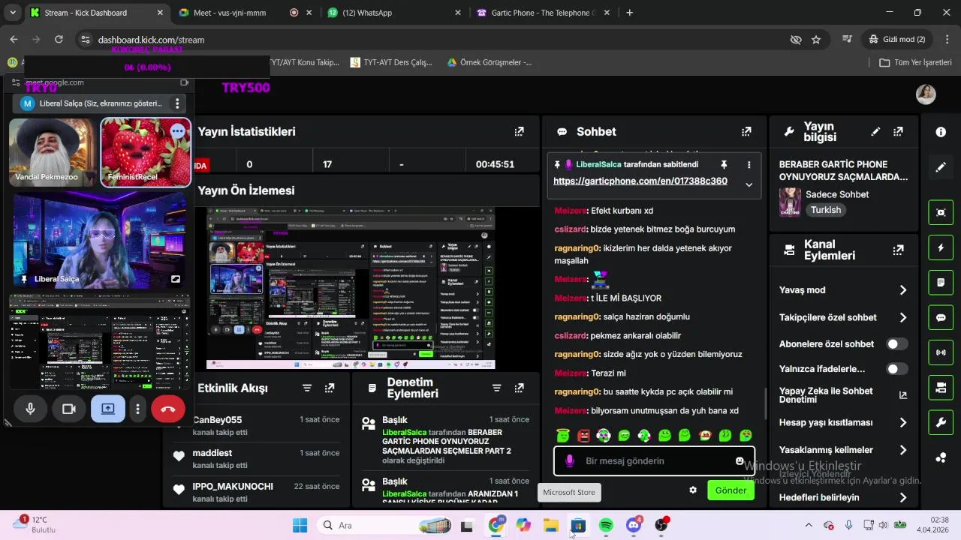Send message with Gönder button

[x=731, y=490]
